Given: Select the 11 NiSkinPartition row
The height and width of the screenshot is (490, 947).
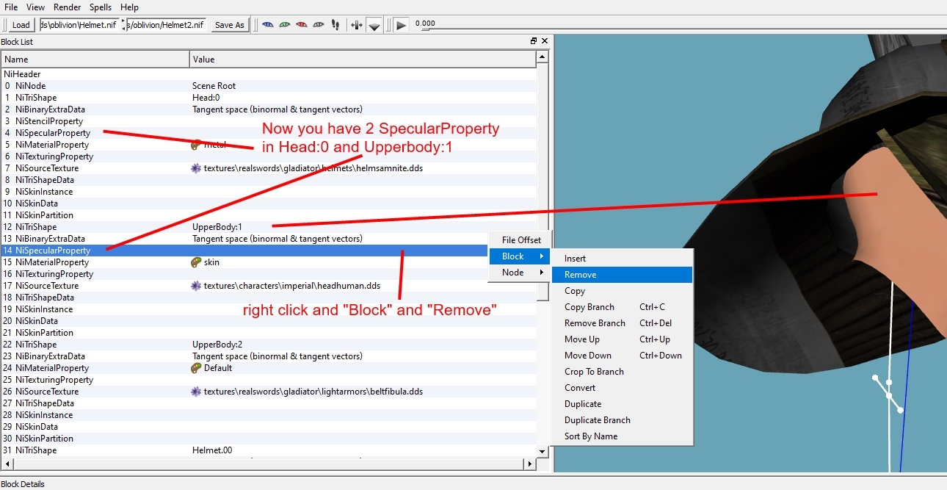Looking at the screenshot, I should click(x=269, y=215).
